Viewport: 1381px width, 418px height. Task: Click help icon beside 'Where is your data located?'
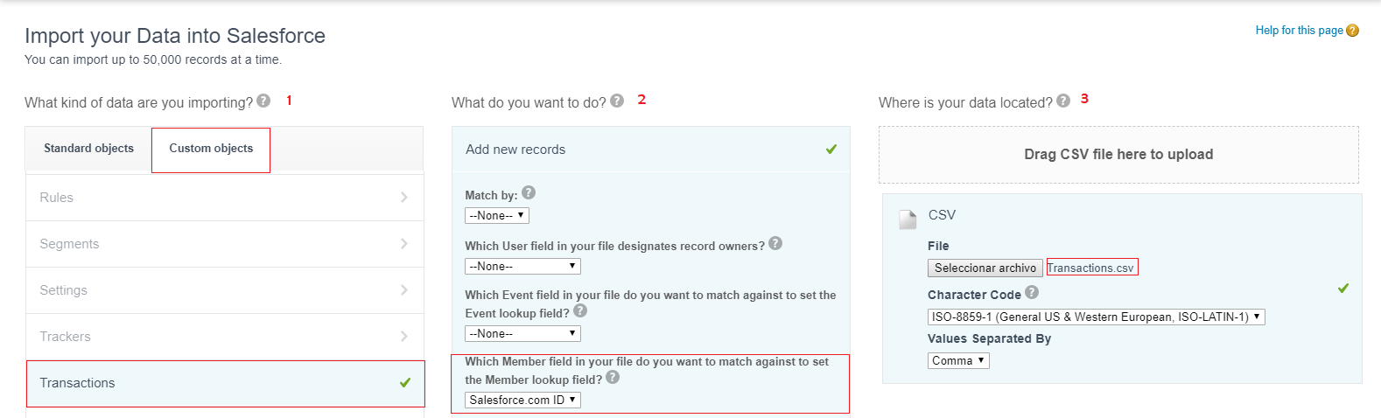pos(1063,101)
